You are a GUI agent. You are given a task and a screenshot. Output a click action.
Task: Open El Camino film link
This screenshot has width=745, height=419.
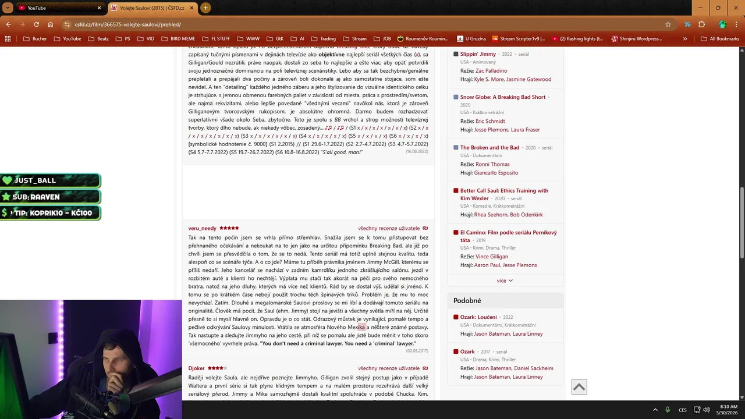coord(508,236)
